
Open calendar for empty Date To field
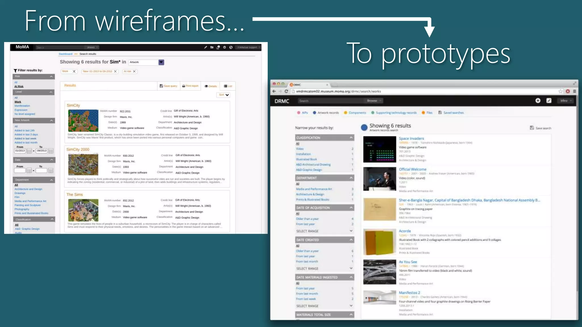click(x=51, y=171)
